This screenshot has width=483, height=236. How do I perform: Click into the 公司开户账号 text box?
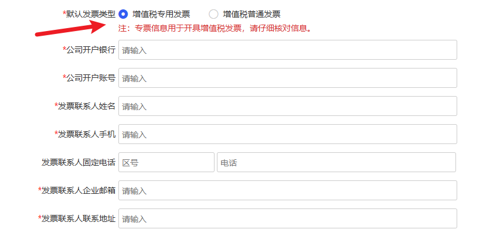pyautogui.click(x=288, y=78)
